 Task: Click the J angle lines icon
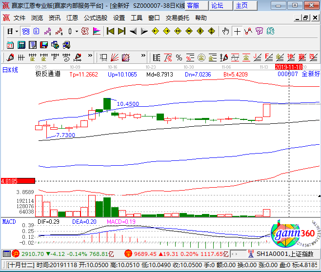click(x=257, y=58)
